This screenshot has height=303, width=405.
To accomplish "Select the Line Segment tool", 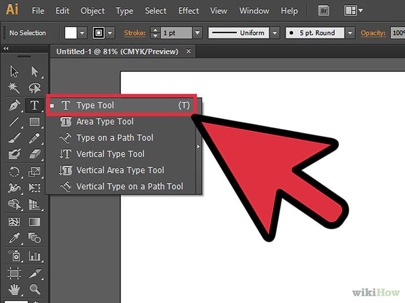I will [14, 122].
